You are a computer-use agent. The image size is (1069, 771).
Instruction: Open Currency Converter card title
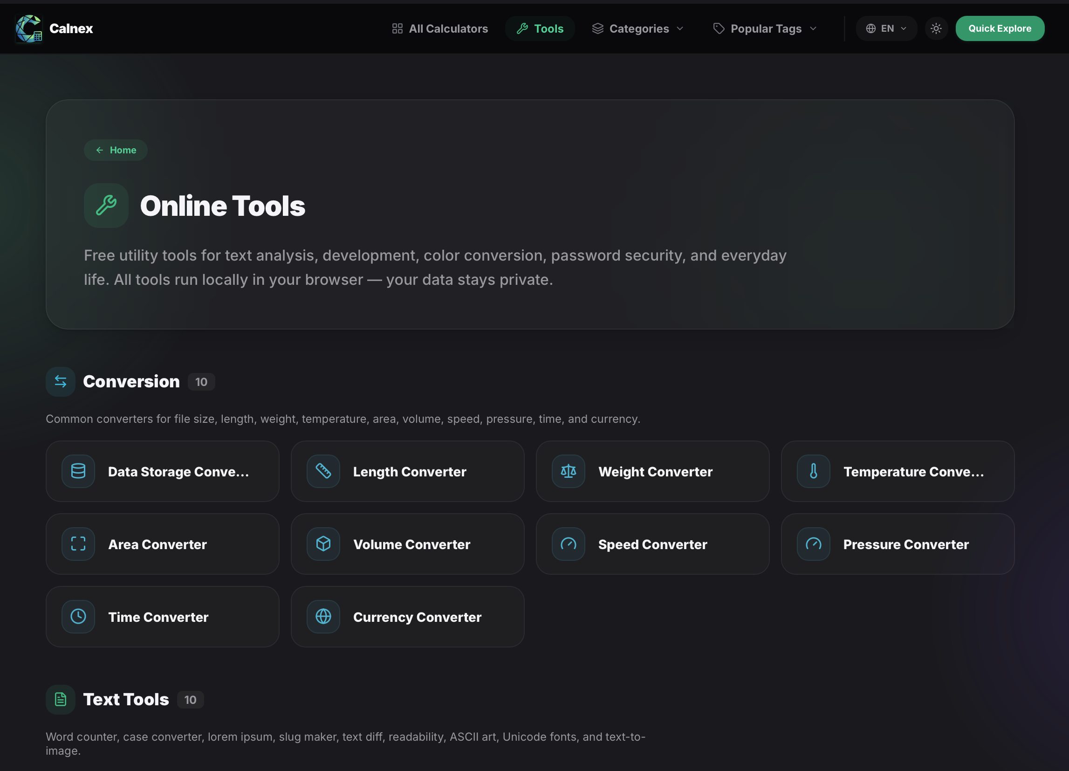(417, 617)
